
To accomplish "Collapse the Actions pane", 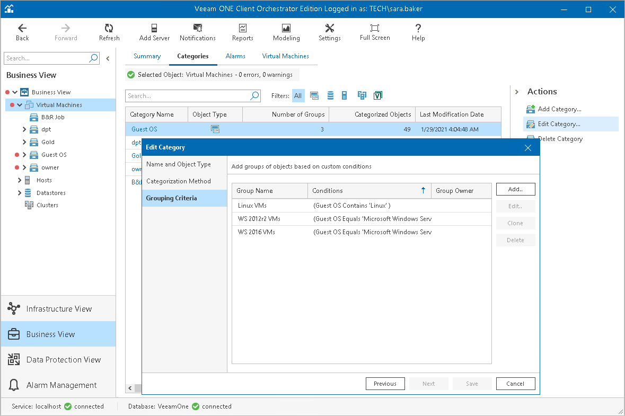I will (x=516, y=92).
